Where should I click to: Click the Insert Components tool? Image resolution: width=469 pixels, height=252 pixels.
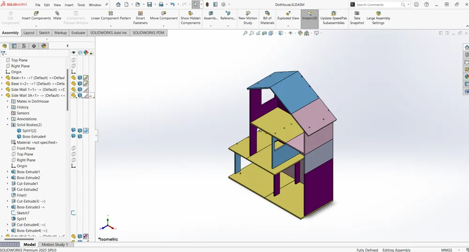(36, 16)
